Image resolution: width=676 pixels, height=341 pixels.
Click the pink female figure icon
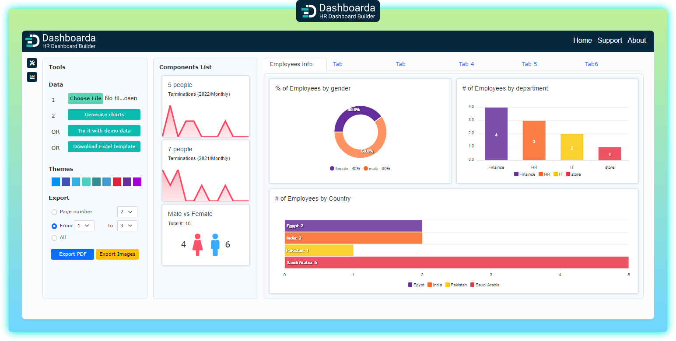198,244
